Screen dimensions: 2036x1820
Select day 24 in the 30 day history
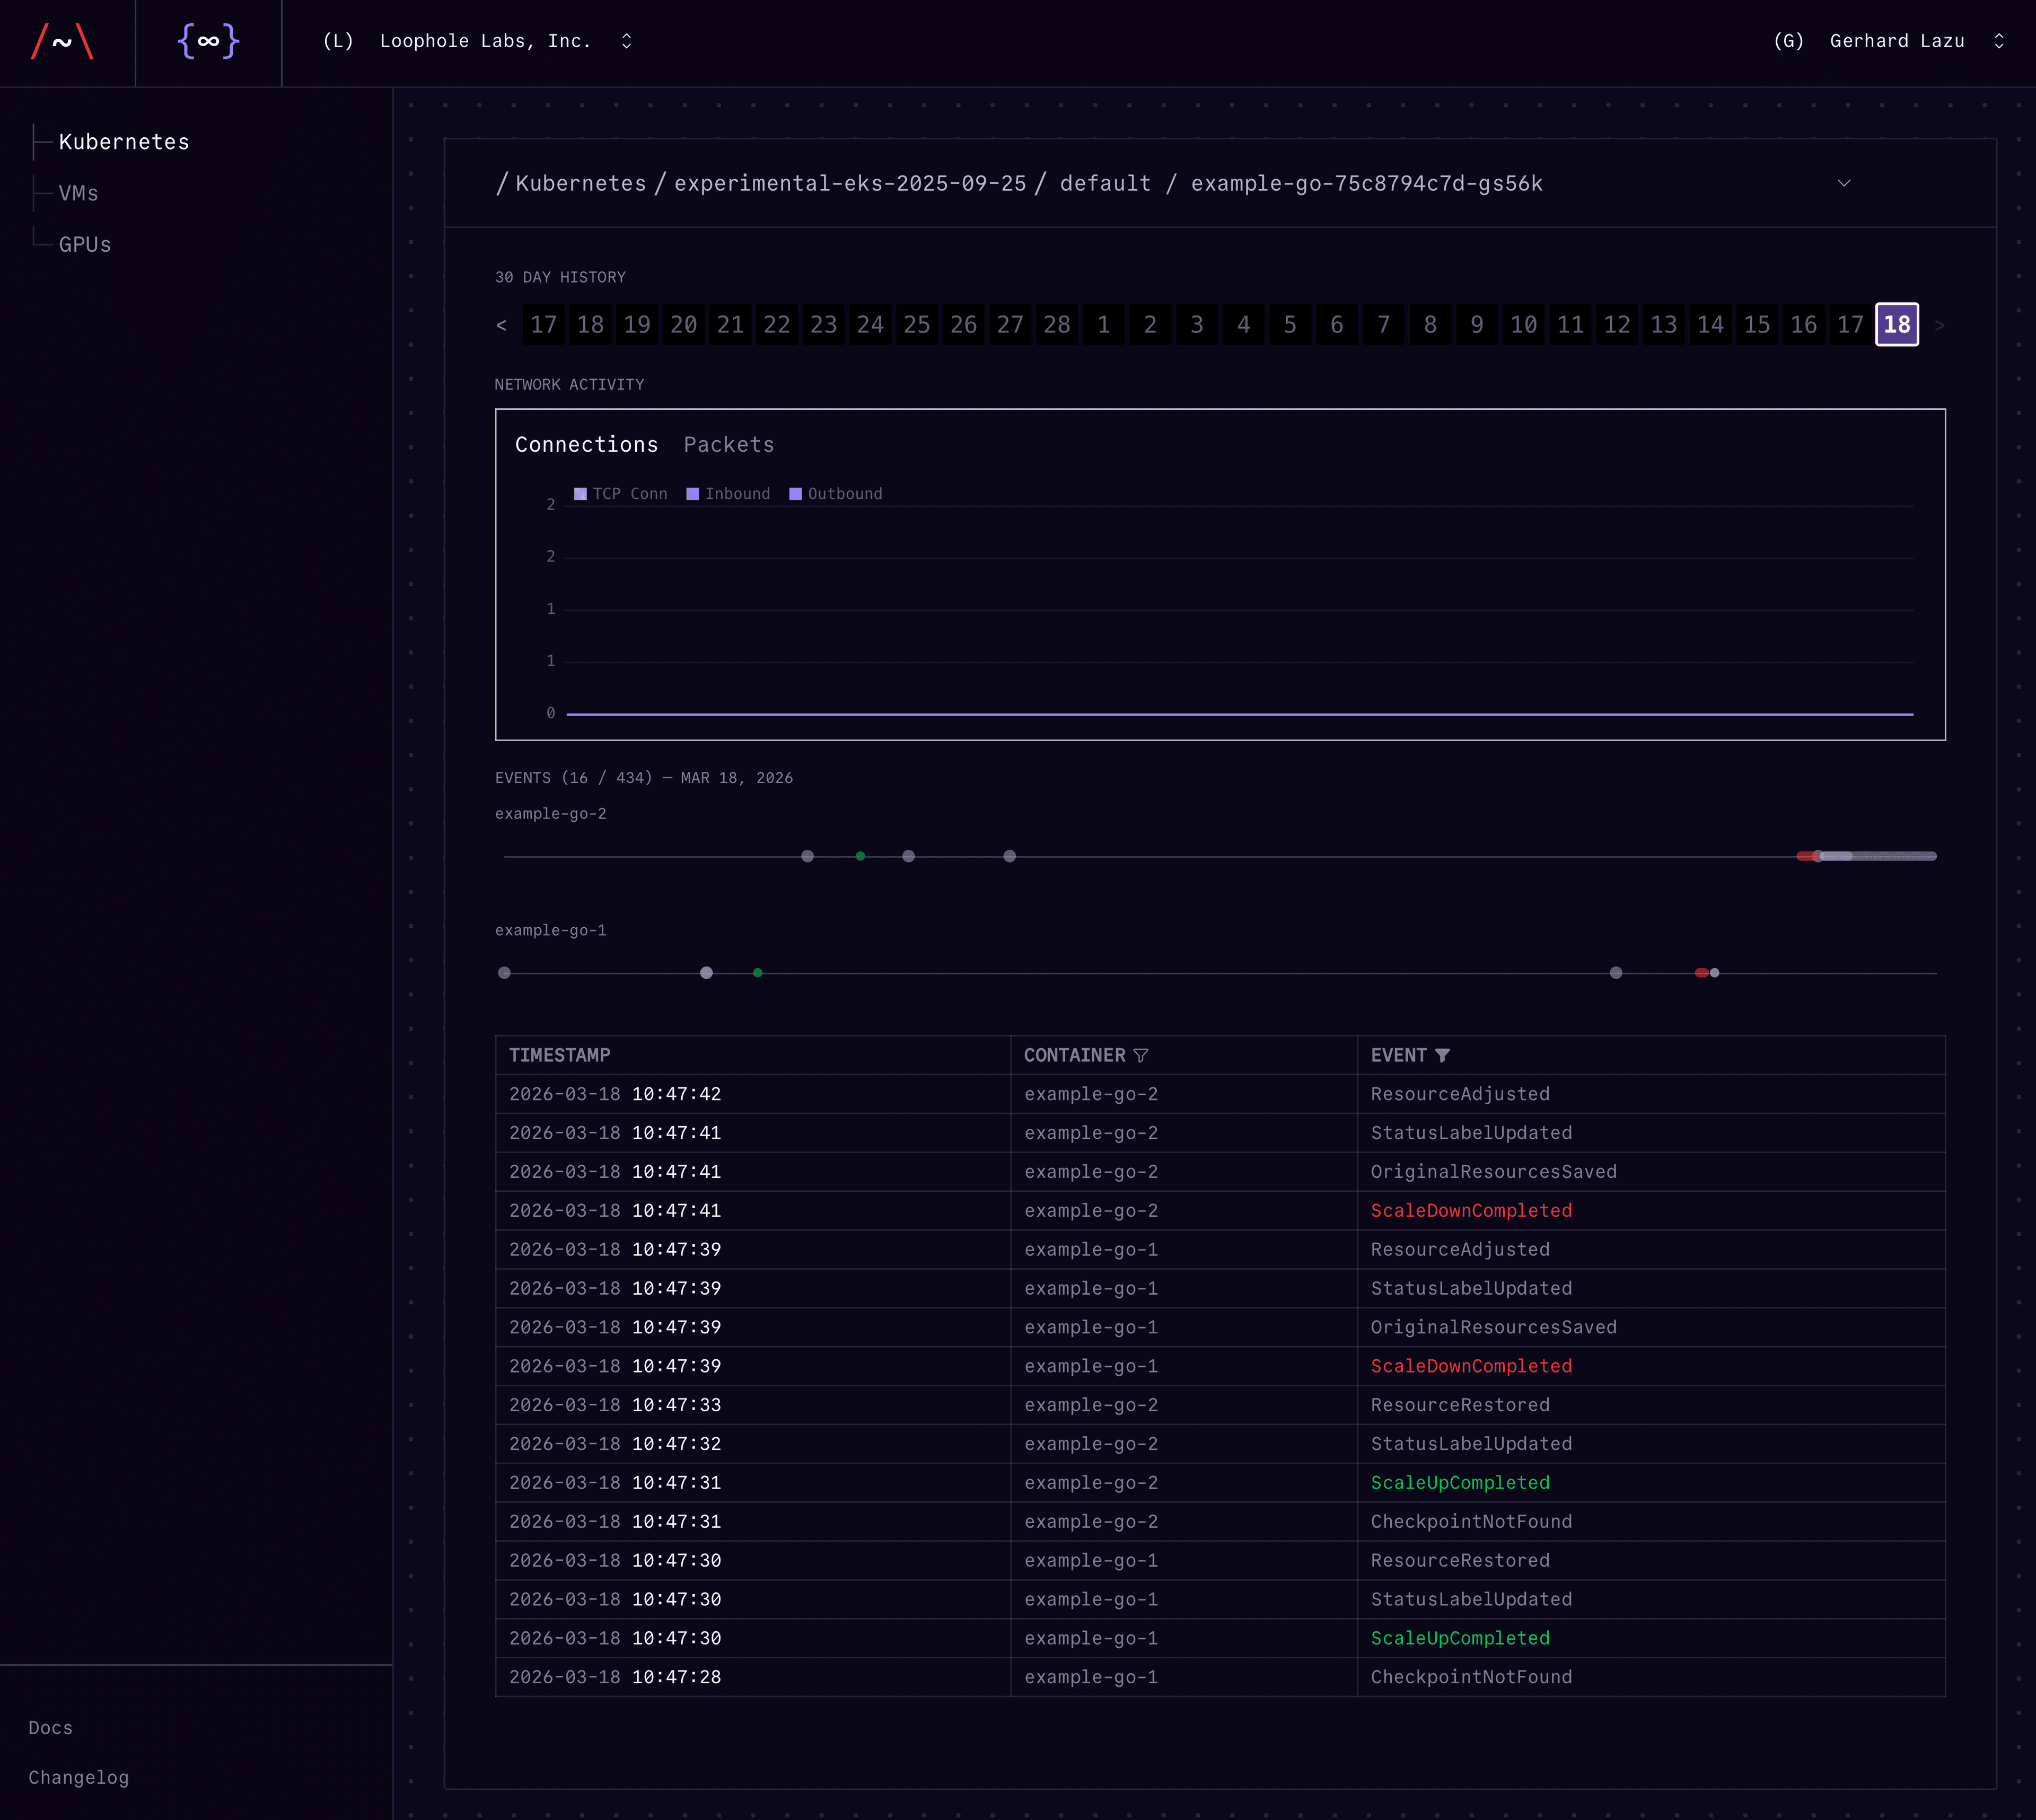click(870, 324)
